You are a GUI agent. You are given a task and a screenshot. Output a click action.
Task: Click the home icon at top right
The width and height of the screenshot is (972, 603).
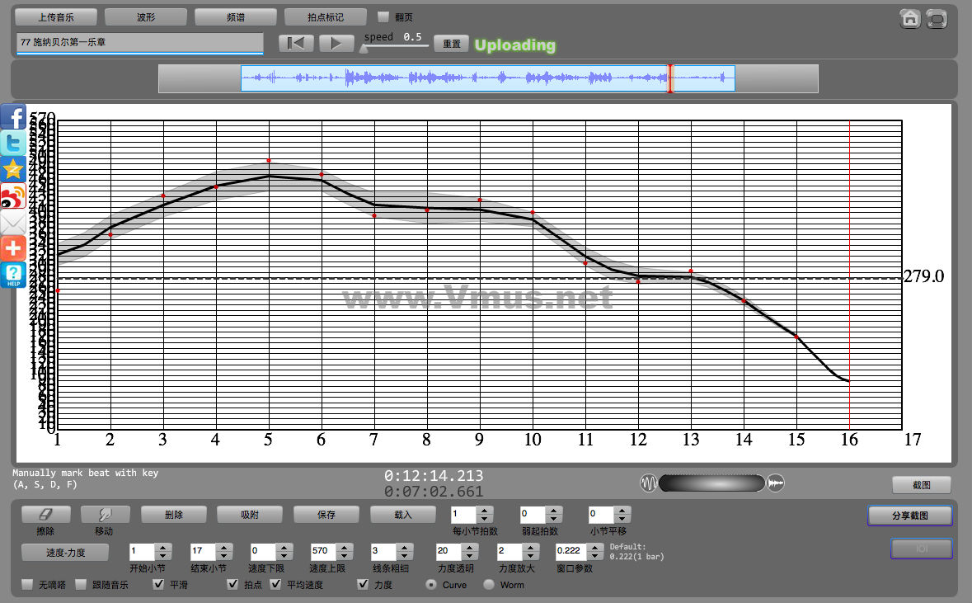(x=910, y=19)
